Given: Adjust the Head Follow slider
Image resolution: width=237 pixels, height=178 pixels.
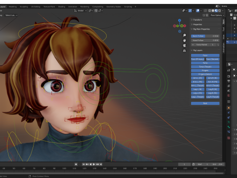Looking at the screenshot, I should coord(205,41).
